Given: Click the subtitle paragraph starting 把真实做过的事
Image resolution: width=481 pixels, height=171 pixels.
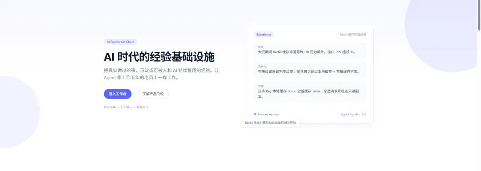Looking at the screenshot, I should tap(162, 74).
